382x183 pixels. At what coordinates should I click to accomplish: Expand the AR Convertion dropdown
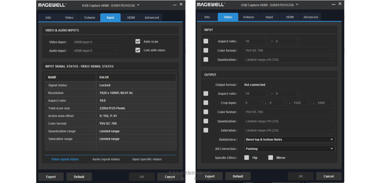click(x=289, y=149)
